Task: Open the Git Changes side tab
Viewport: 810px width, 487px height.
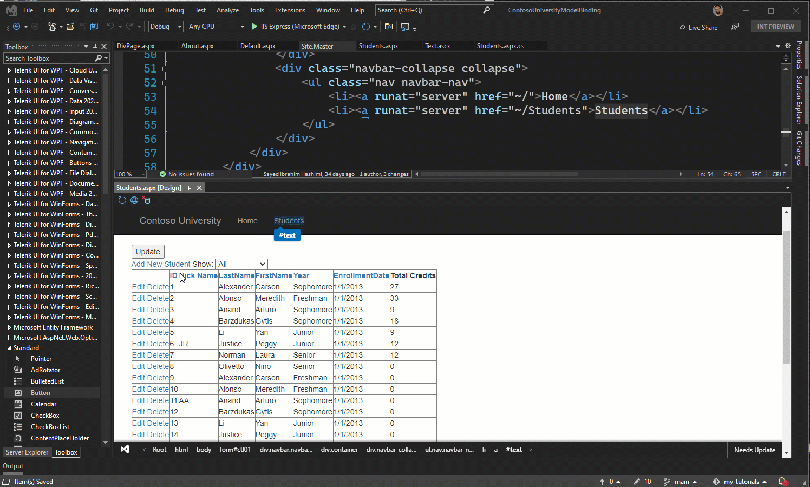Action: (x=799, y=147)
